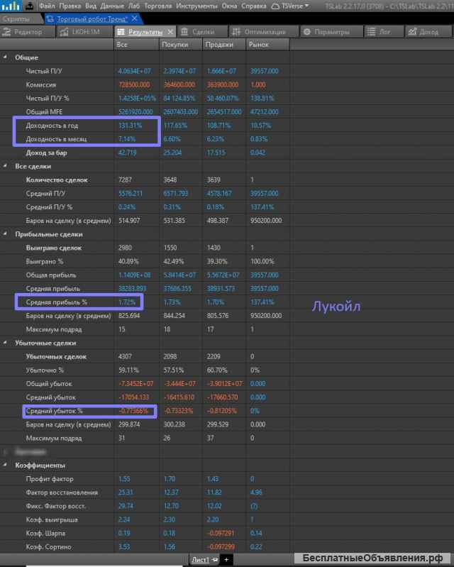Screen dimensions: 454x567
Task: Collapse the Прибыльные сделки section
Action: [6, 234]
